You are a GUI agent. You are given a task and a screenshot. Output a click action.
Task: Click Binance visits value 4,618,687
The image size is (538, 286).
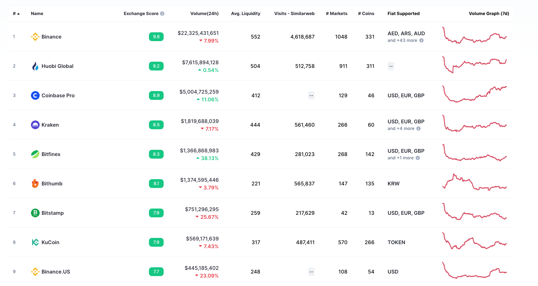coord(302,37)
